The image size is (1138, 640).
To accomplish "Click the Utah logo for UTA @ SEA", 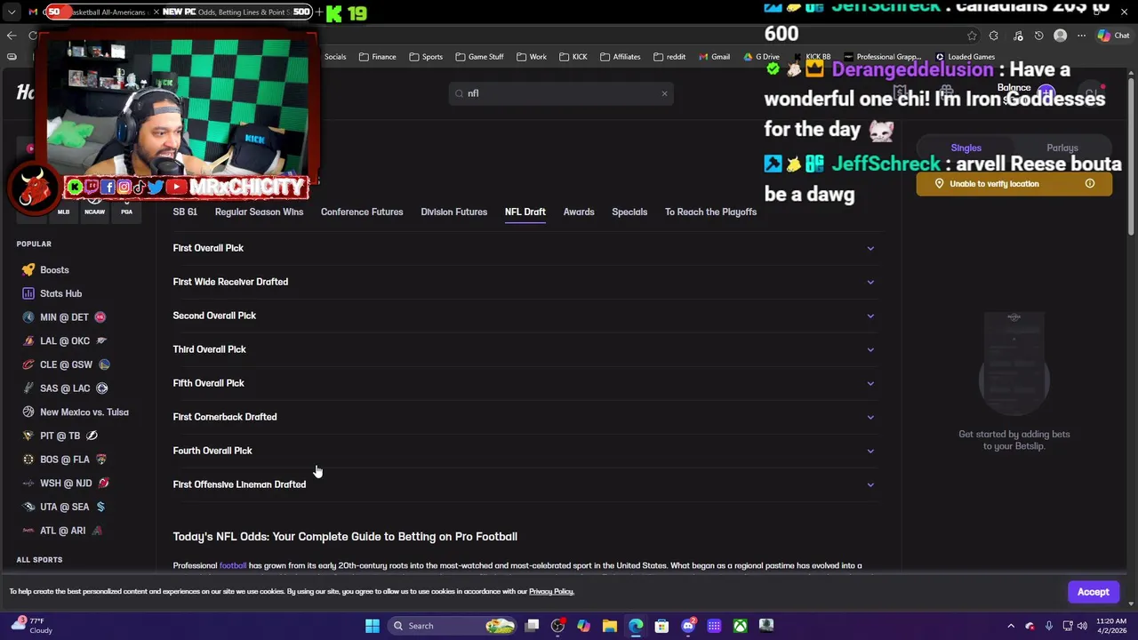I will [x=28, y=507].
